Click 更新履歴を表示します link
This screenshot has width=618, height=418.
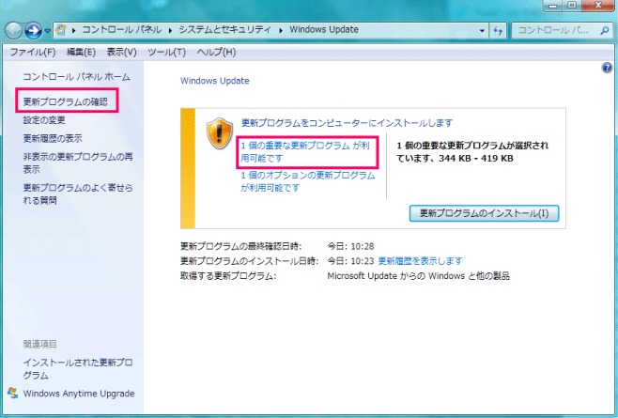(420, 261)
